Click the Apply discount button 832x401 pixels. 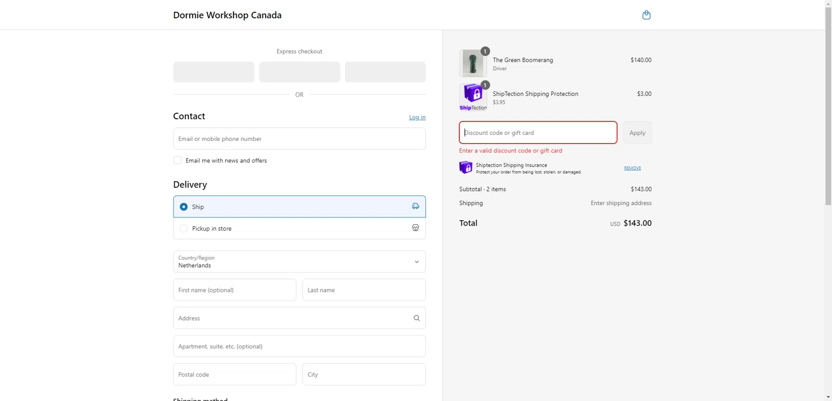pos(637,133)
